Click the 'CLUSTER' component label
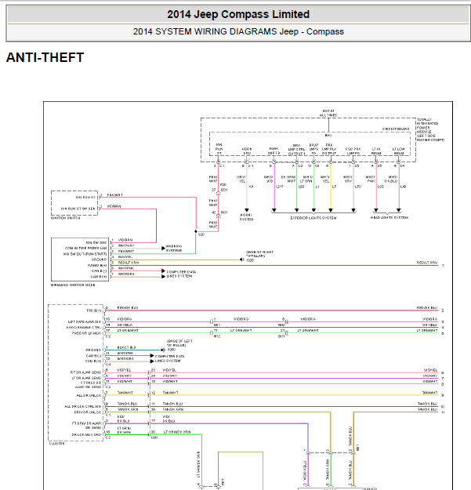 (x=57, y=444)
